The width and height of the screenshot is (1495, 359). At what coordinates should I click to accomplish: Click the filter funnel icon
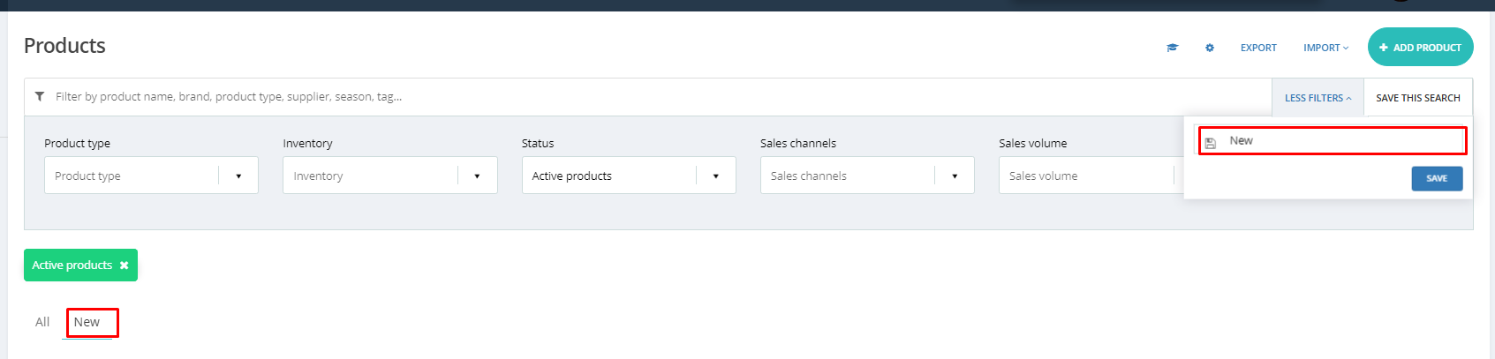point(40,96)
